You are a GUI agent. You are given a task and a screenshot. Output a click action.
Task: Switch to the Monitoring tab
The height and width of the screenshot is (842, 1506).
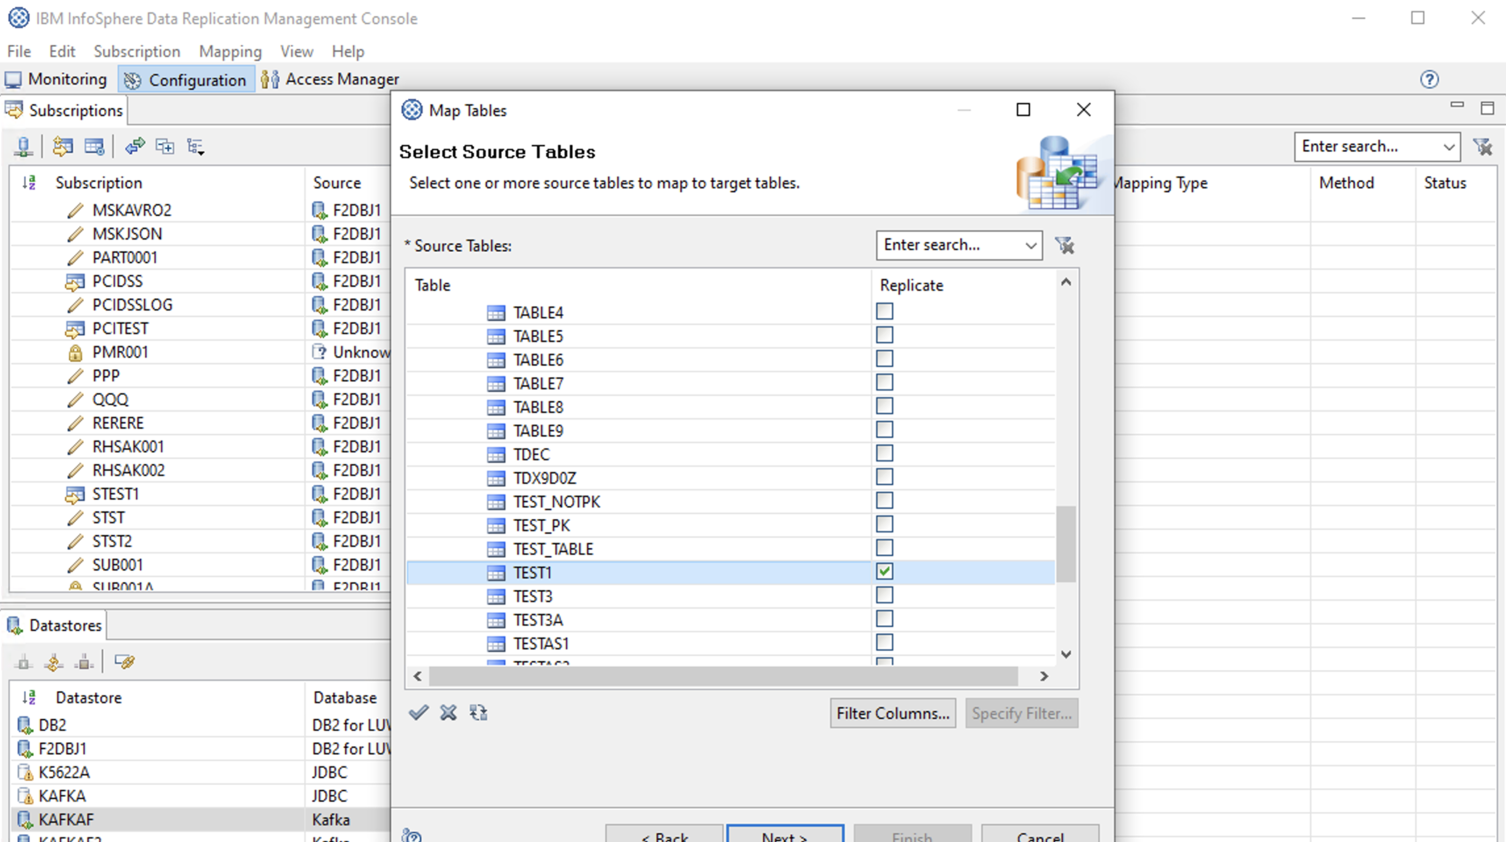57,79
